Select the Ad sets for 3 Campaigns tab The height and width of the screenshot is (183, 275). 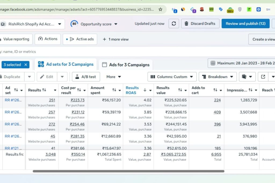pos(66,64)
